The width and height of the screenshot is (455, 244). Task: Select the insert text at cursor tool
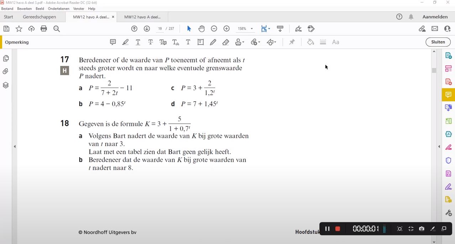(176, 42)
